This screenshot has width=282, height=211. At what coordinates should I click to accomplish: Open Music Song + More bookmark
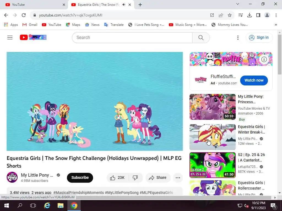pos(188,24)
